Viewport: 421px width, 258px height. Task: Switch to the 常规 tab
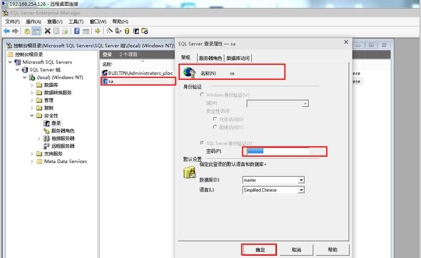coord(186,57)
